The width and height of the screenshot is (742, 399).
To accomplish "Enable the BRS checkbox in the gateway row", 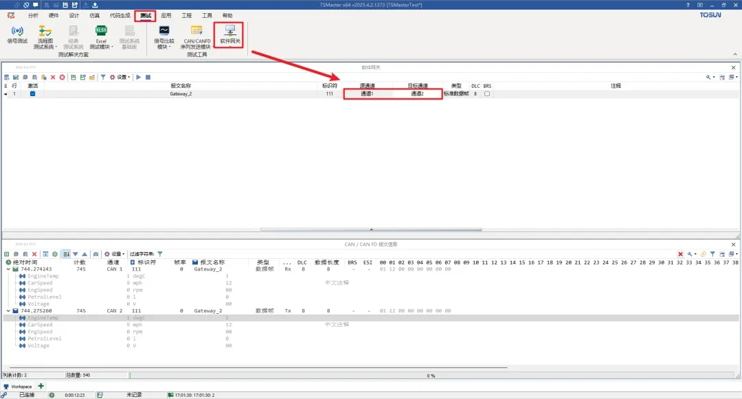I will (x=487, y=94).
